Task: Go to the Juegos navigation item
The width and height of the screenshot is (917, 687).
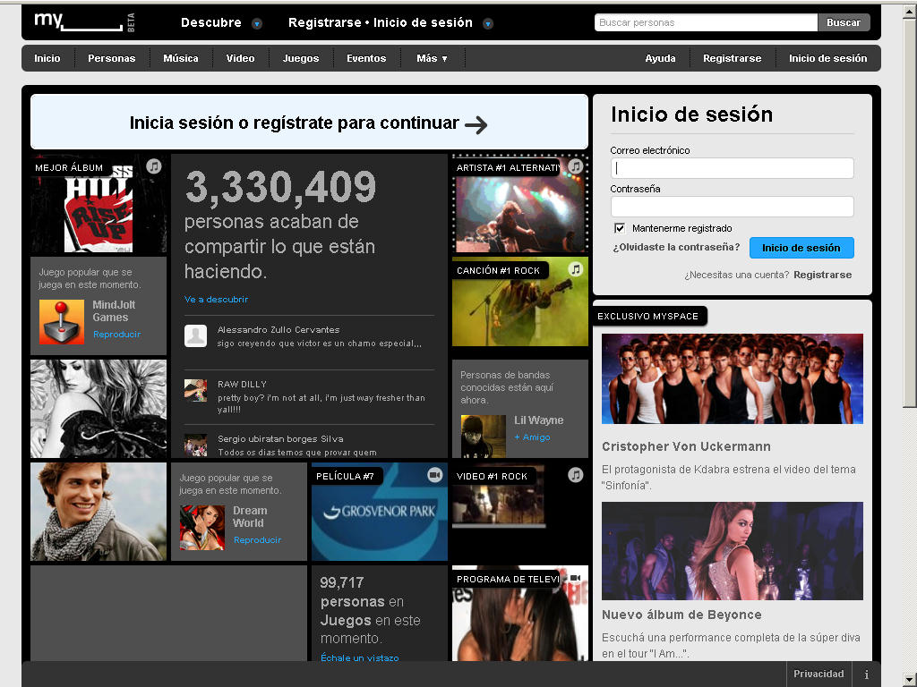Action: 301,58
